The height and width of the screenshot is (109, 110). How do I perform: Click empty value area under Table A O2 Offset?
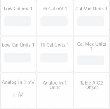[x=92, y=98]
